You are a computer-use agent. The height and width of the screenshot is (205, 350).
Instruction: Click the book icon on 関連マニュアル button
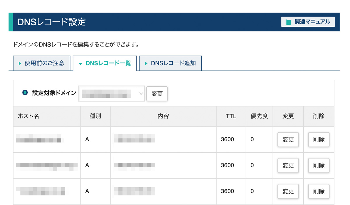(289, 22)
